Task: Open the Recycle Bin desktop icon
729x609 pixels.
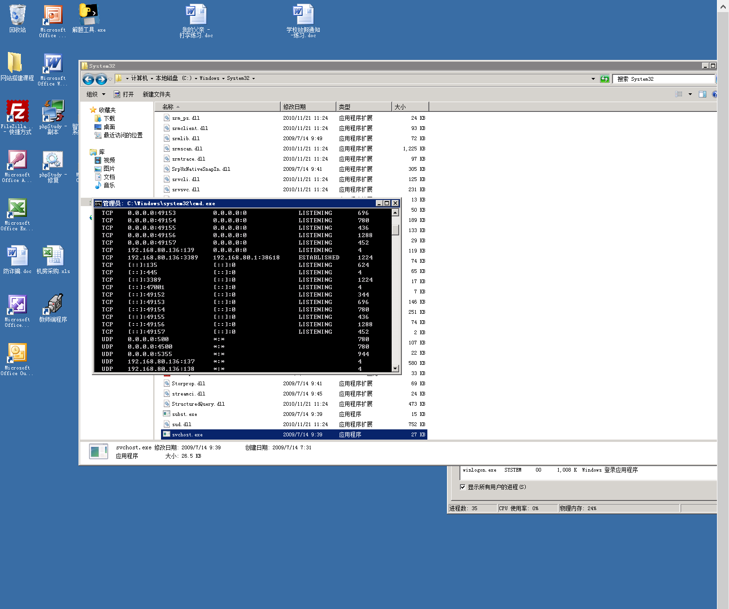Action: pos(18,19)
